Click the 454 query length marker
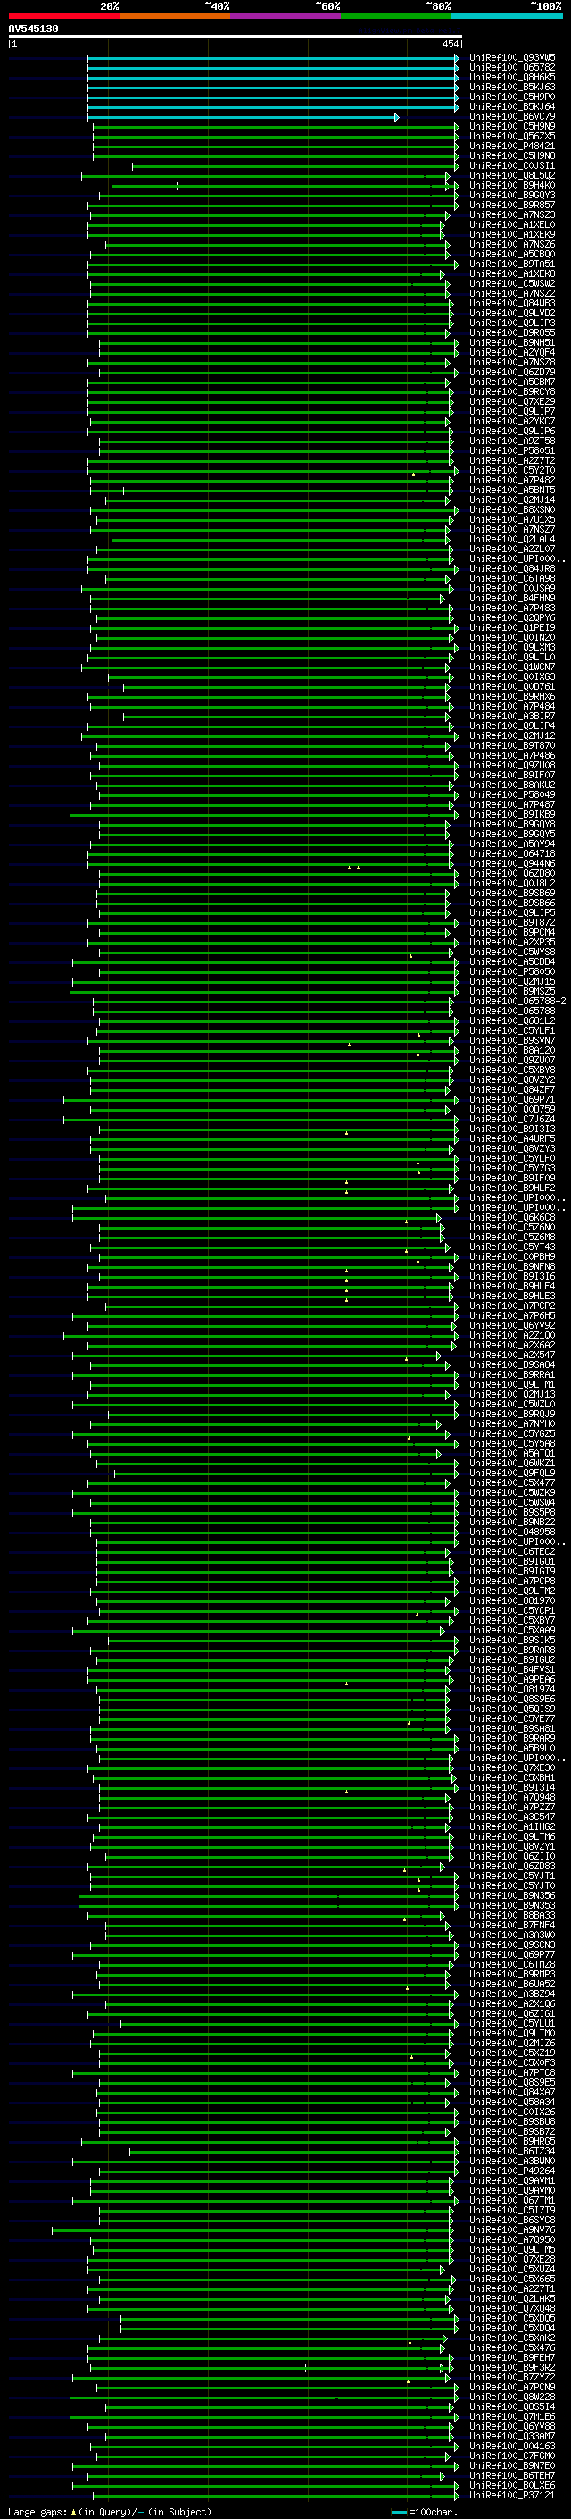This screenshot has width=571, height=2519. click(451, 44)
